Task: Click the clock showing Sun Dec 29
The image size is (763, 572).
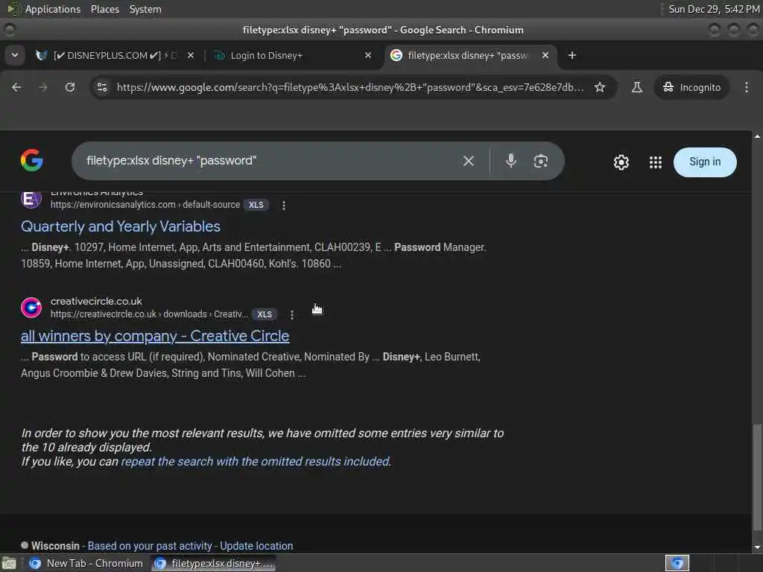Action: click(714, 9)
